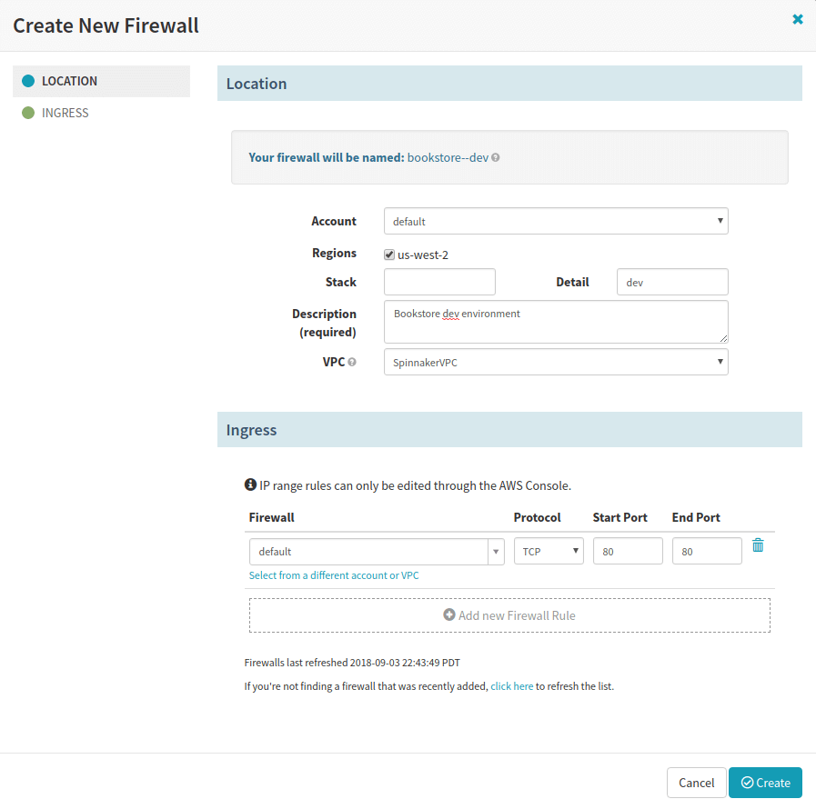Click the Cancel button
816x809 pixels.
(696, 783)
